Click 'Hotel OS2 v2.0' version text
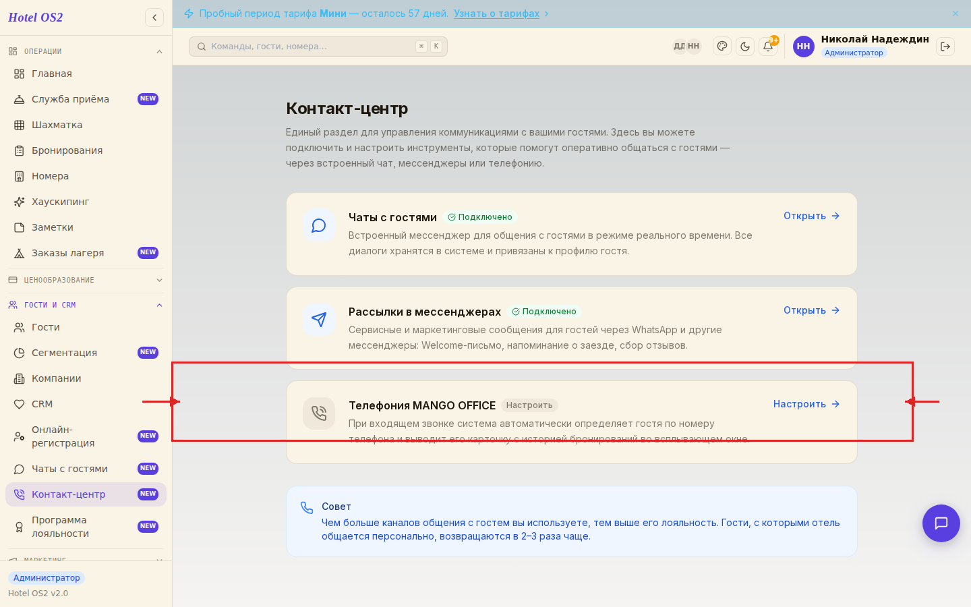Viewport: 971px width, 607px height. pyautogui.click(x=38, y=594)
